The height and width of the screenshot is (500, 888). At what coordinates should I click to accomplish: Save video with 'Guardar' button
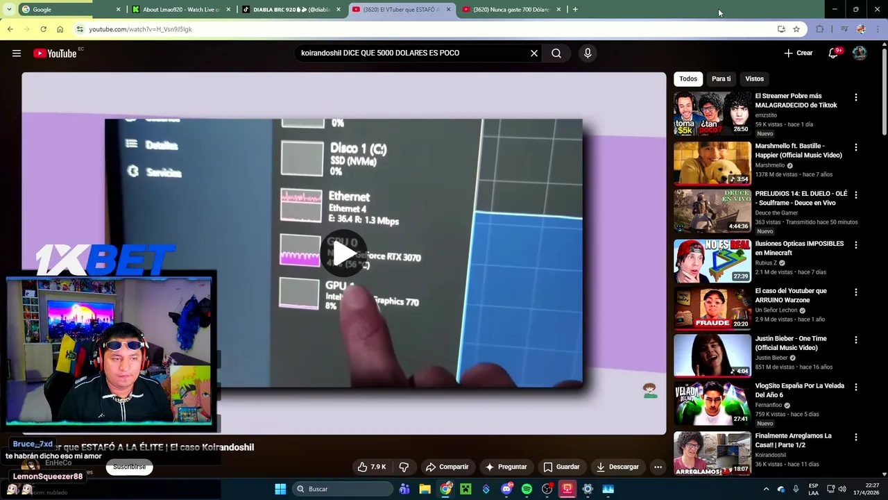coord(561,467)
